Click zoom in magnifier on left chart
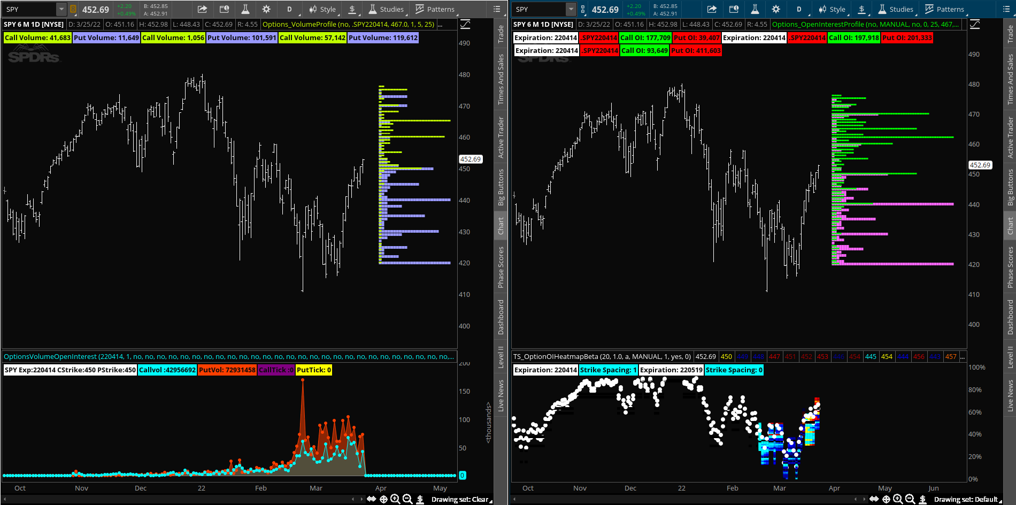1016x505 pixels. [x=395, y=499]
